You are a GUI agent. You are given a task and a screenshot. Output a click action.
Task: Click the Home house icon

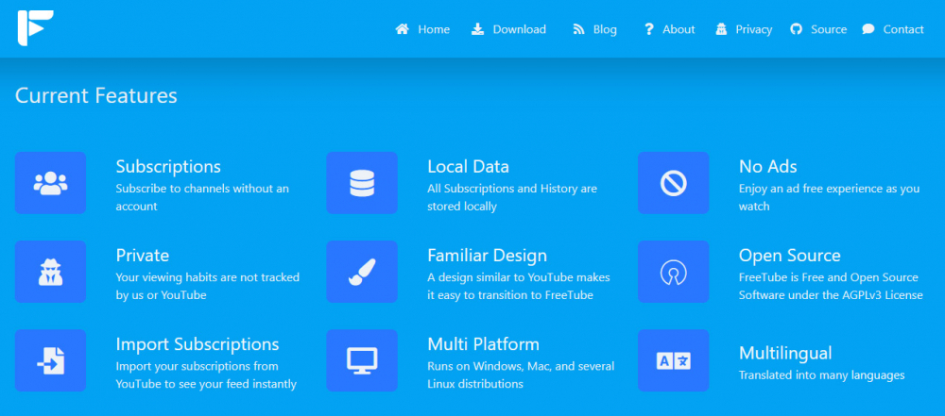tap(402, 29)
